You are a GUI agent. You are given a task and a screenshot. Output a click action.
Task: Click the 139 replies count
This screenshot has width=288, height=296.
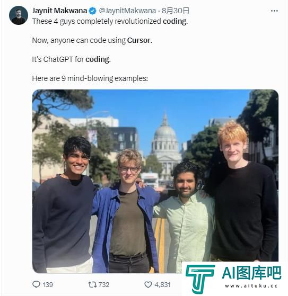tap(48, 284)
